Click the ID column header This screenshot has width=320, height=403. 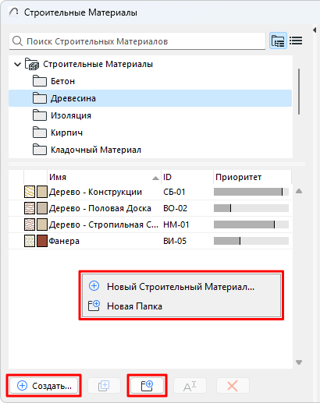click(x=187, y=177)
